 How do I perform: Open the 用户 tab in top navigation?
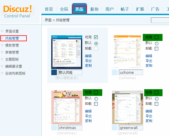pos(110,9)
